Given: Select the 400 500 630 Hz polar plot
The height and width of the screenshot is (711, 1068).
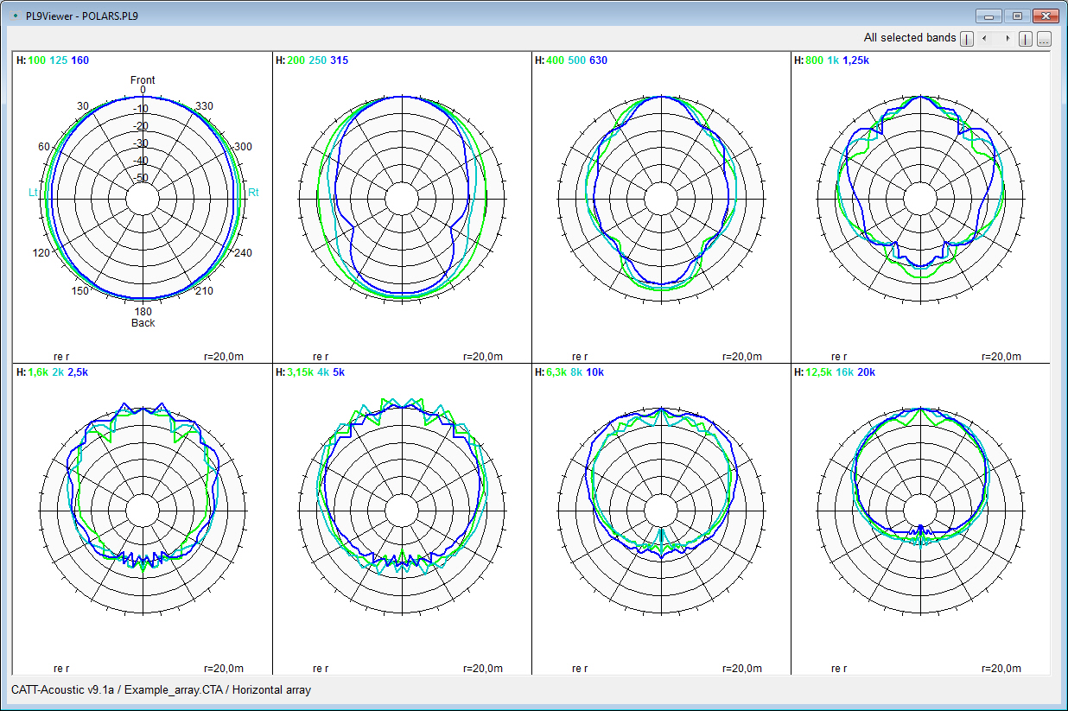Looking at the screenshot, I should pyautogui.click(x=661, y=200).
